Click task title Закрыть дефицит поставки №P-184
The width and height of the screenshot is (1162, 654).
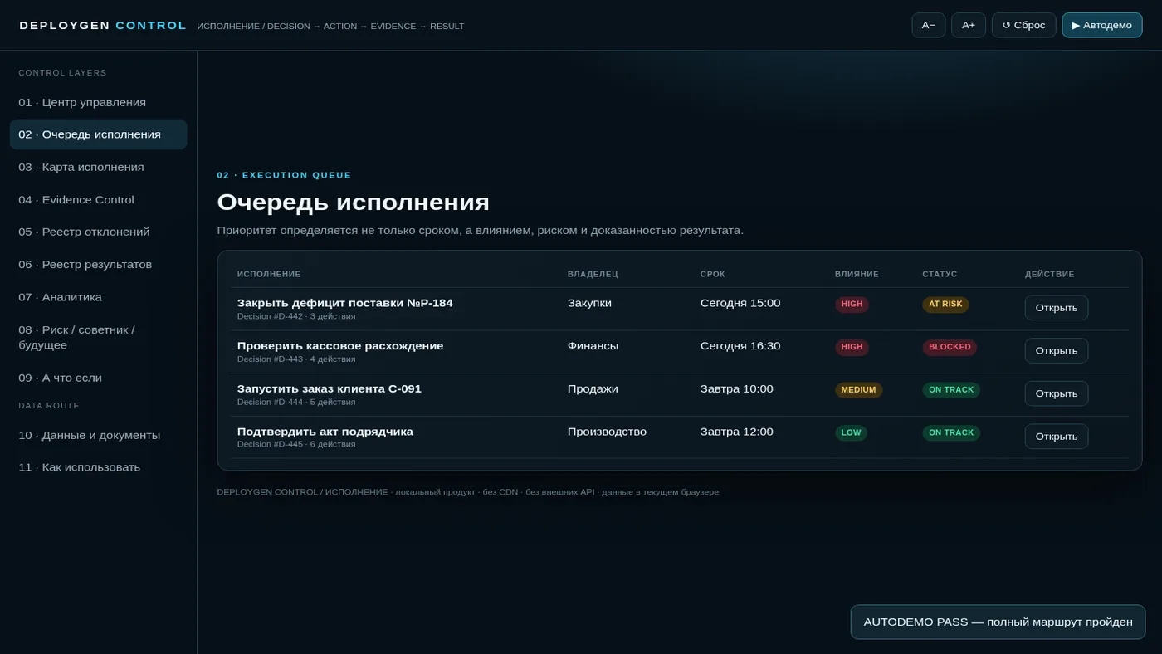click(344, 303)
